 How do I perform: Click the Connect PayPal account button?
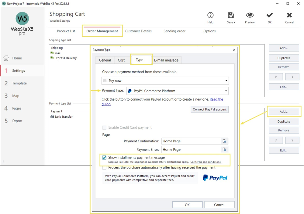[209, 109]
